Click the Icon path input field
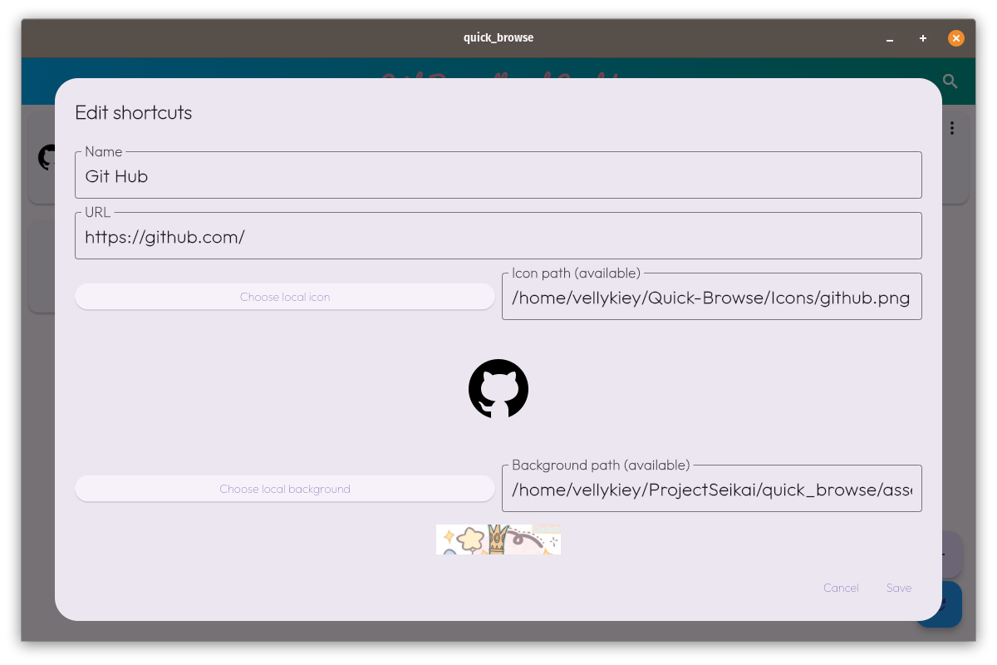The image size is (997, 665). pos(712,297)
